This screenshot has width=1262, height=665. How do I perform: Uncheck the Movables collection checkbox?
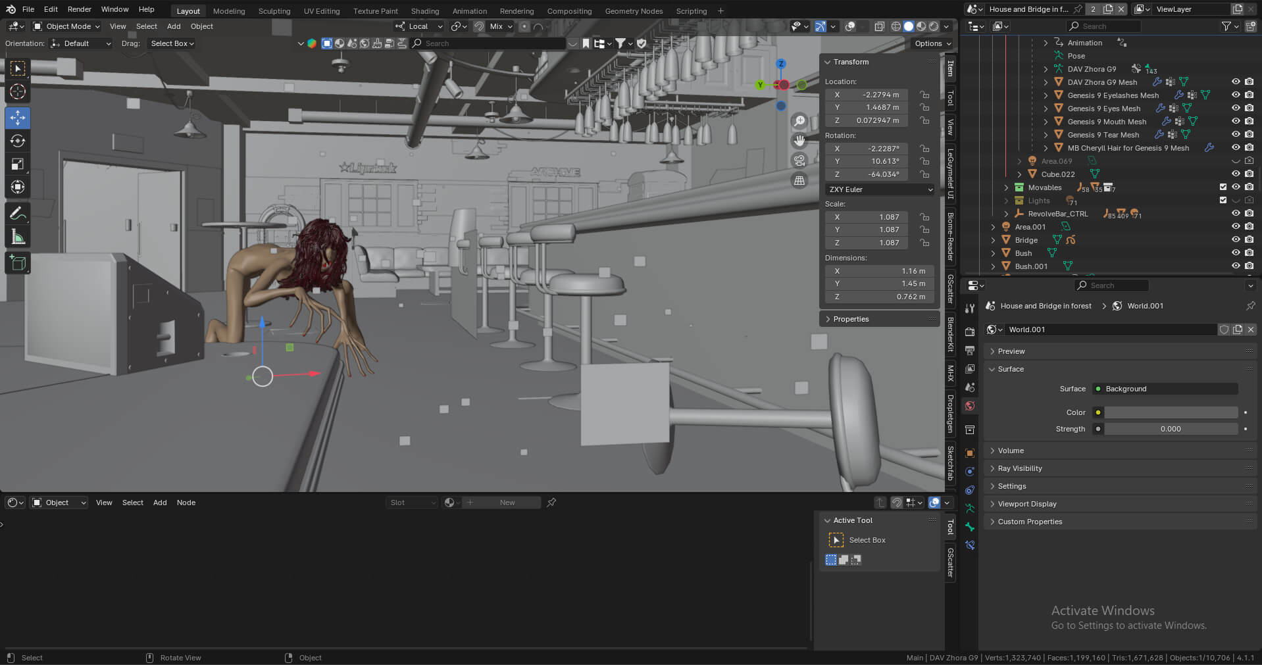(1223, 187)
